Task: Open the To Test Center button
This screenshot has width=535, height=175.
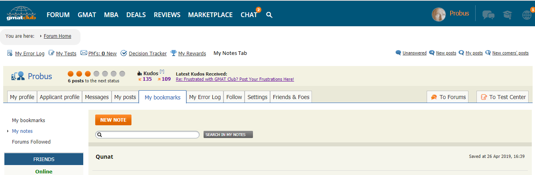Action: 504,97
